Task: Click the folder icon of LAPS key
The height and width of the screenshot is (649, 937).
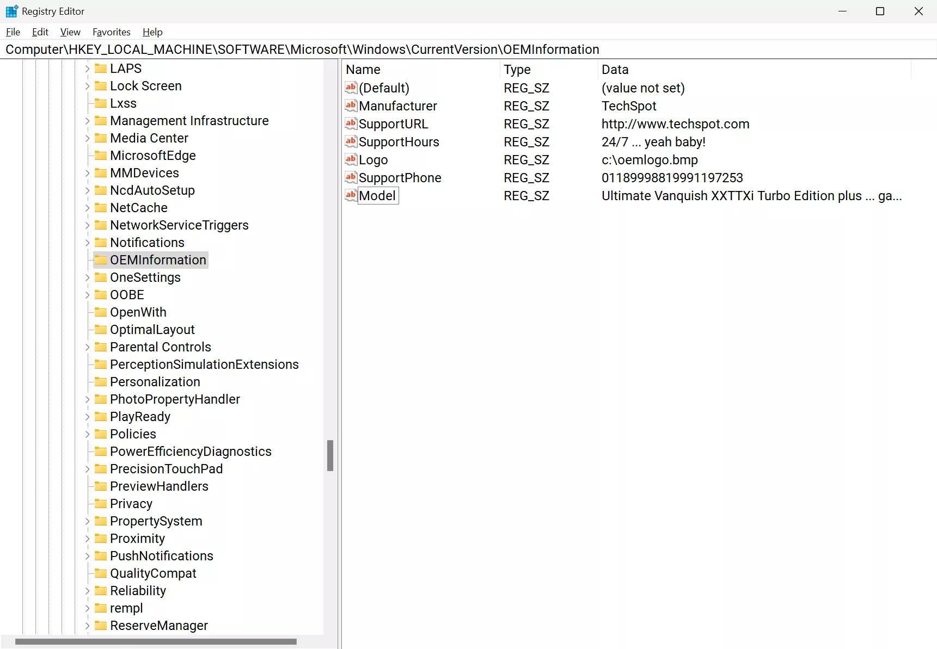Action: pos(101,68)
